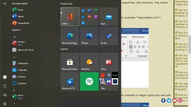
Task: Open numbering dropdown arrow in Word ribbon
Action: pyautogui.click(x=141, y=43)
